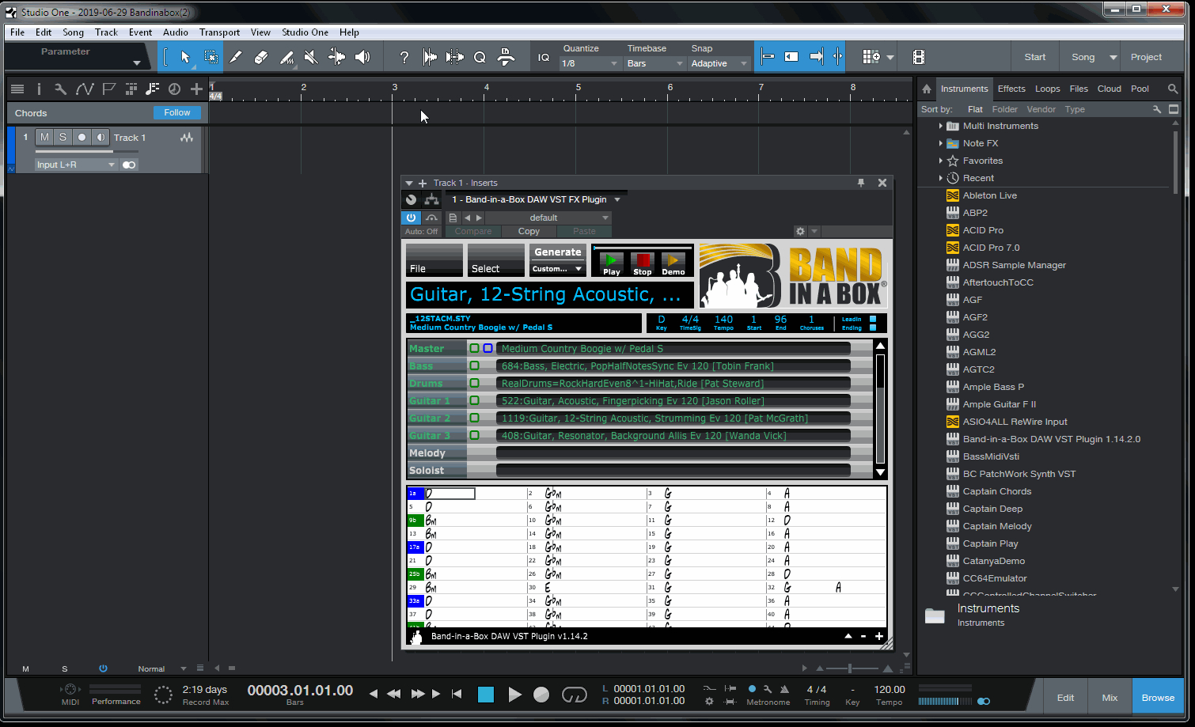
Task: Switch to the Effects browser tab
Action: click(x=1011, y=89)
